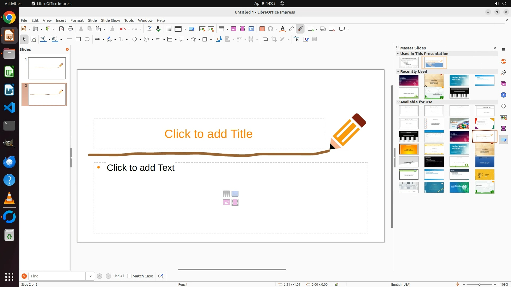Collapse the Recently Used section

398,71
